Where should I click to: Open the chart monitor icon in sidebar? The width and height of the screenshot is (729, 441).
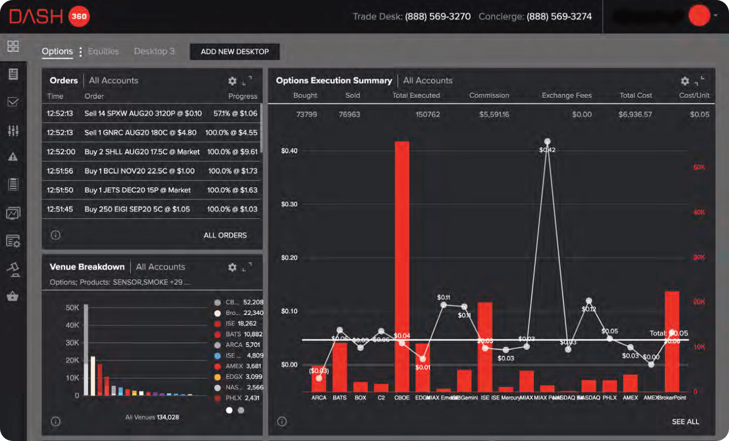pos(13,213)
